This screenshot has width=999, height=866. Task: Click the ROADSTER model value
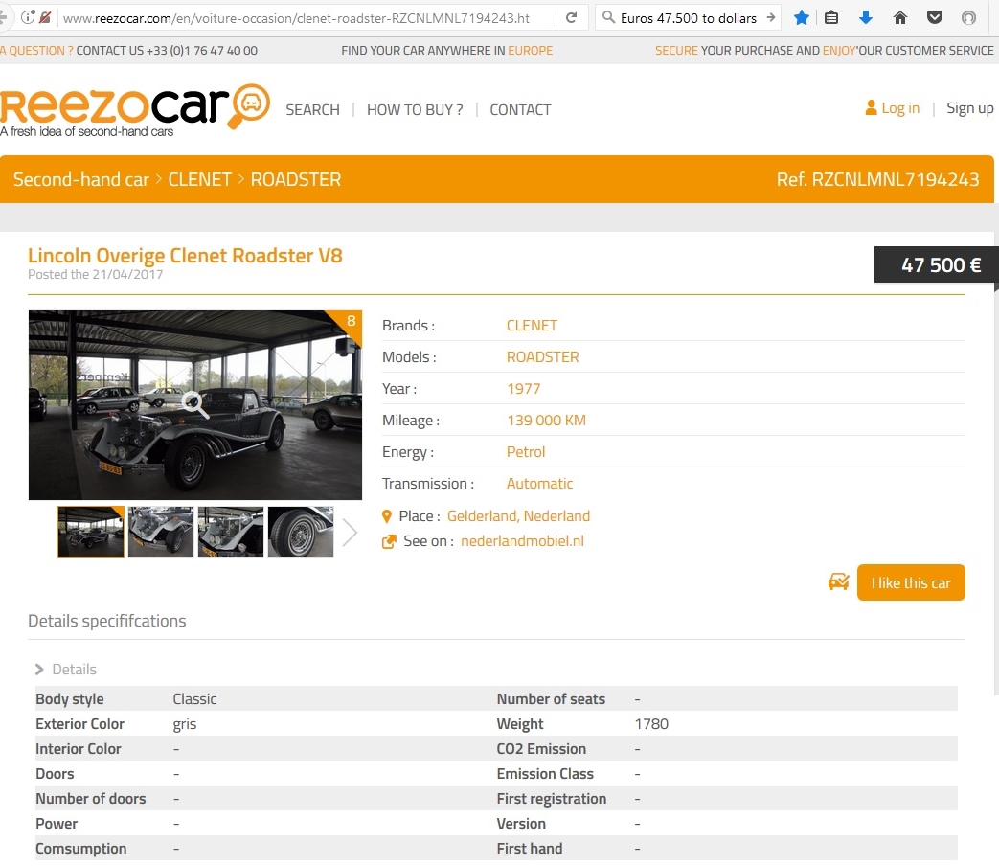point(543,357)
